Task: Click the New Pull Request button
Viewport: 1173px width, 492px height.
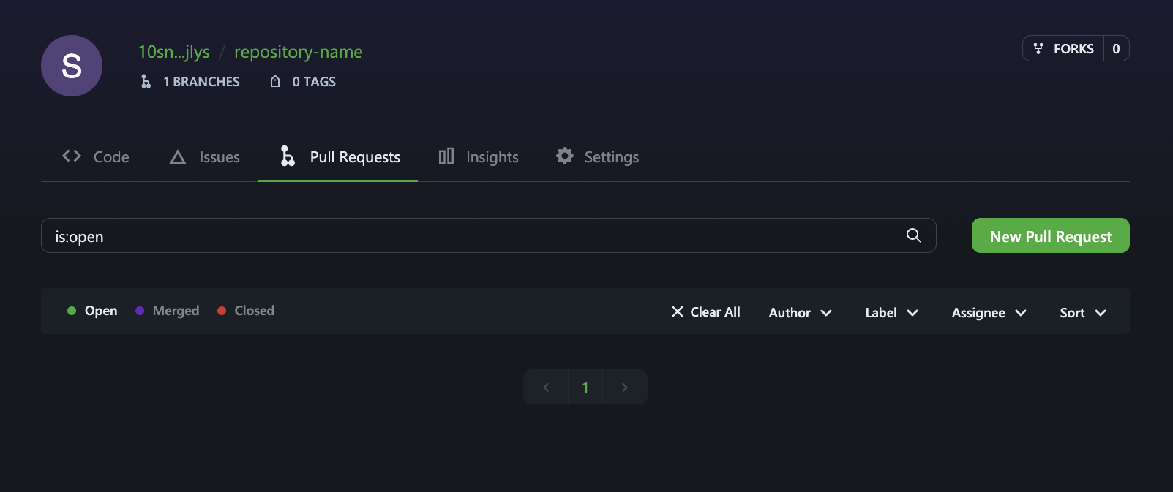Action: [x=1051, y=235]
